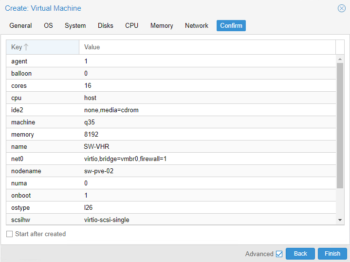Screen dimensions: 350x262
Task: Select the onboot row key
Action: click(x=21, y=195)
